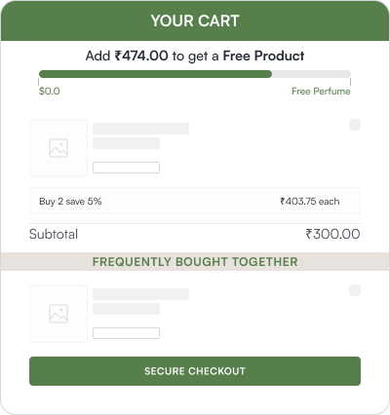This screenshot has width=390, height=415.
Task: Click the remove square on the cart item
Action: coord(355,125)
